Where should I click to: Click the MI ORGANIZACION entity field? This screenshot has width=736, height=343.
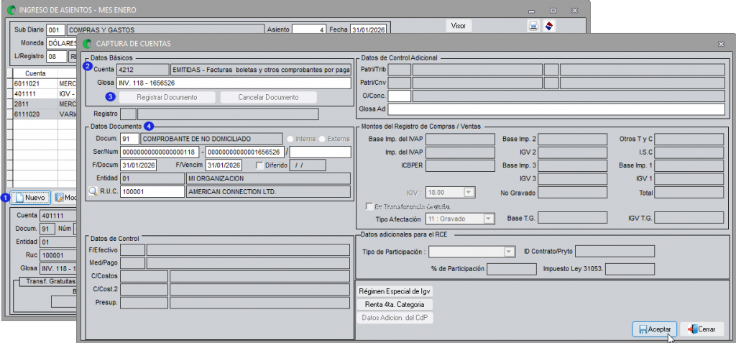tap(269, 178)
